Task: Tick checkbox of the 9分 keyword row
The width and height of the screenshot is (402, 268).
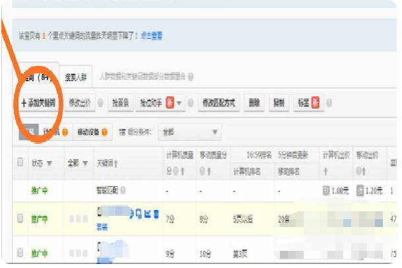Action: [x=20, y=252]
